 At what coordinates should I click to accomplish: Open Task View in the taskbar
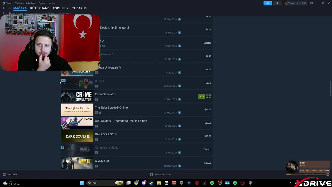pyautogui.click(x=128, y=183)
